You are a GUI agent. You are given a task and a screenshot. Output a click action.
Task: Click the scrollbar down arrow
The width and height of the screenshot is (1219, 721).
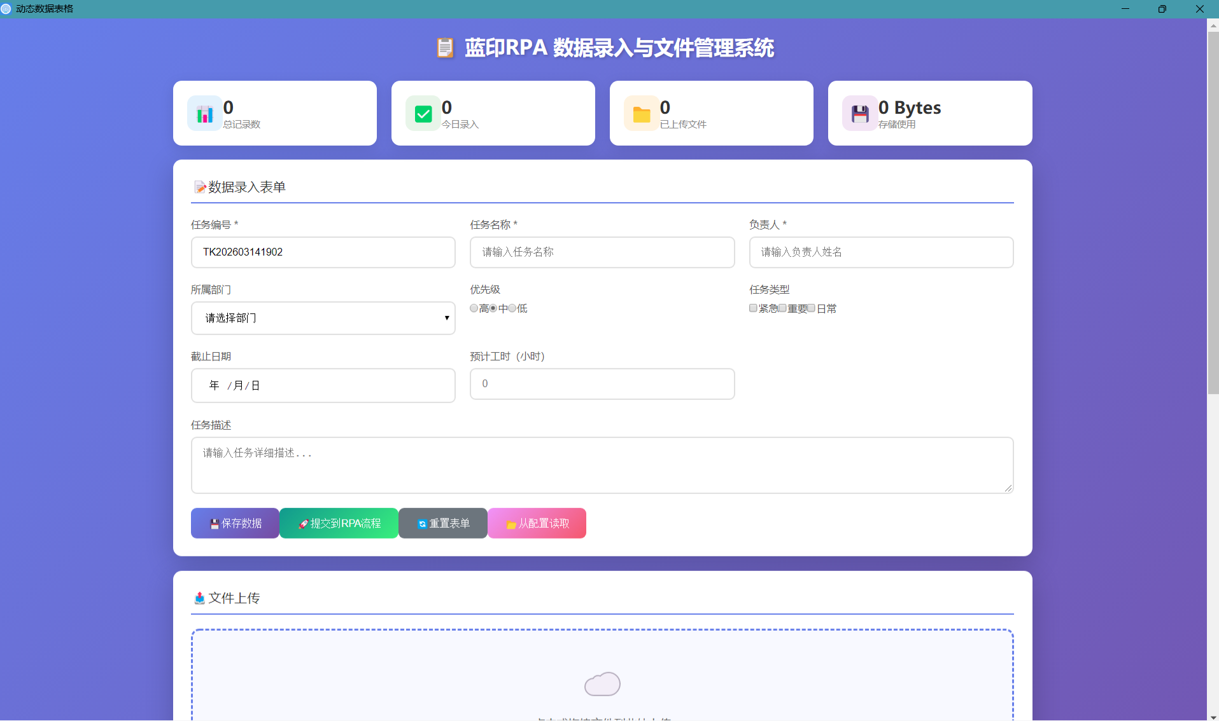tap(1213, 716)
